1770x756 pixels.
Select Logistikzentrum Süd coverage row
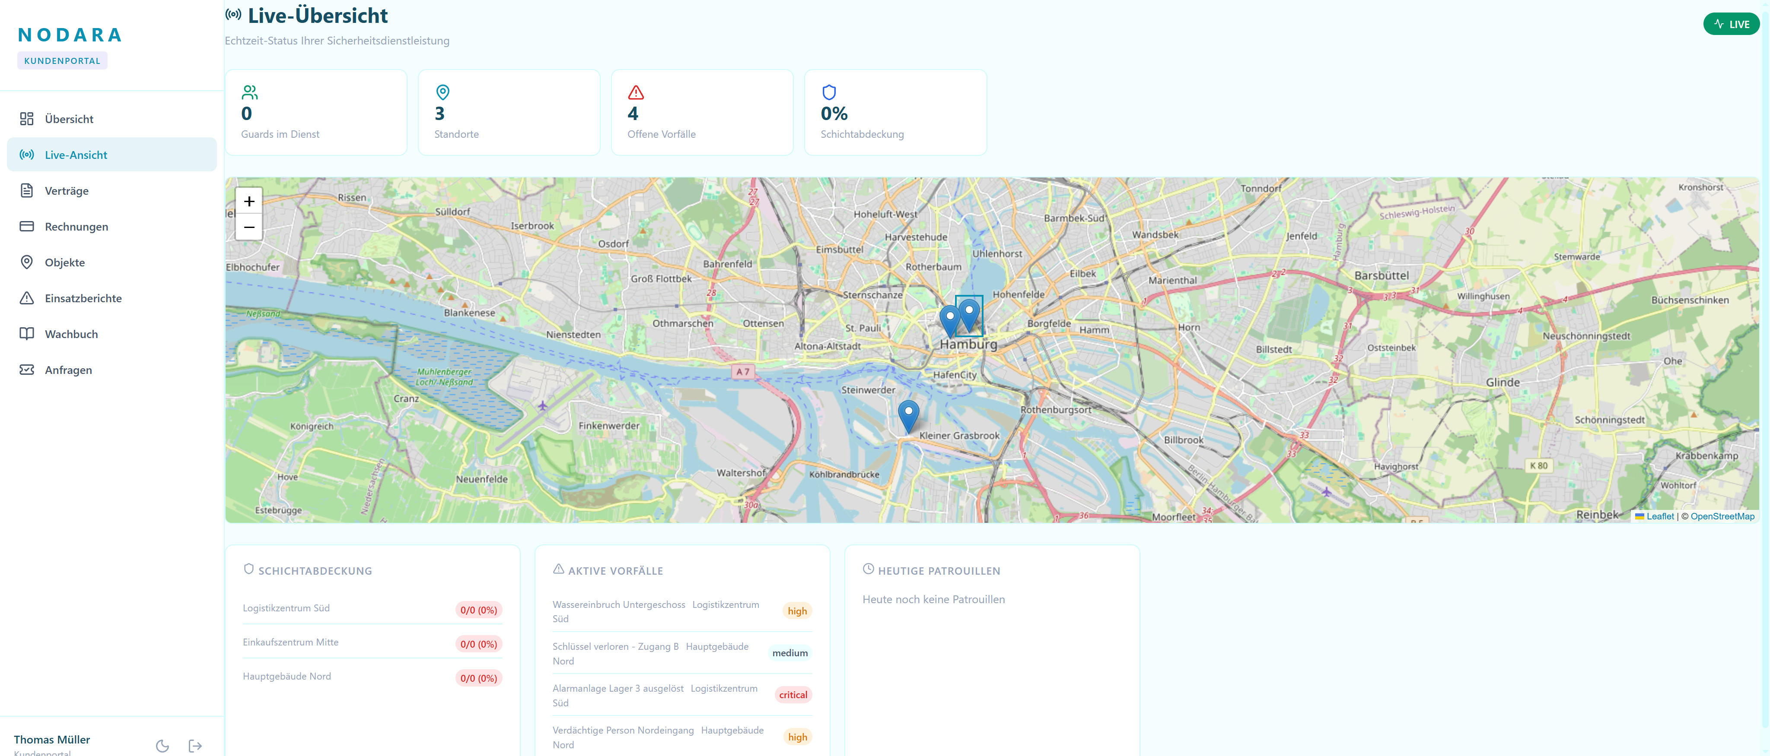pos(372,608)
